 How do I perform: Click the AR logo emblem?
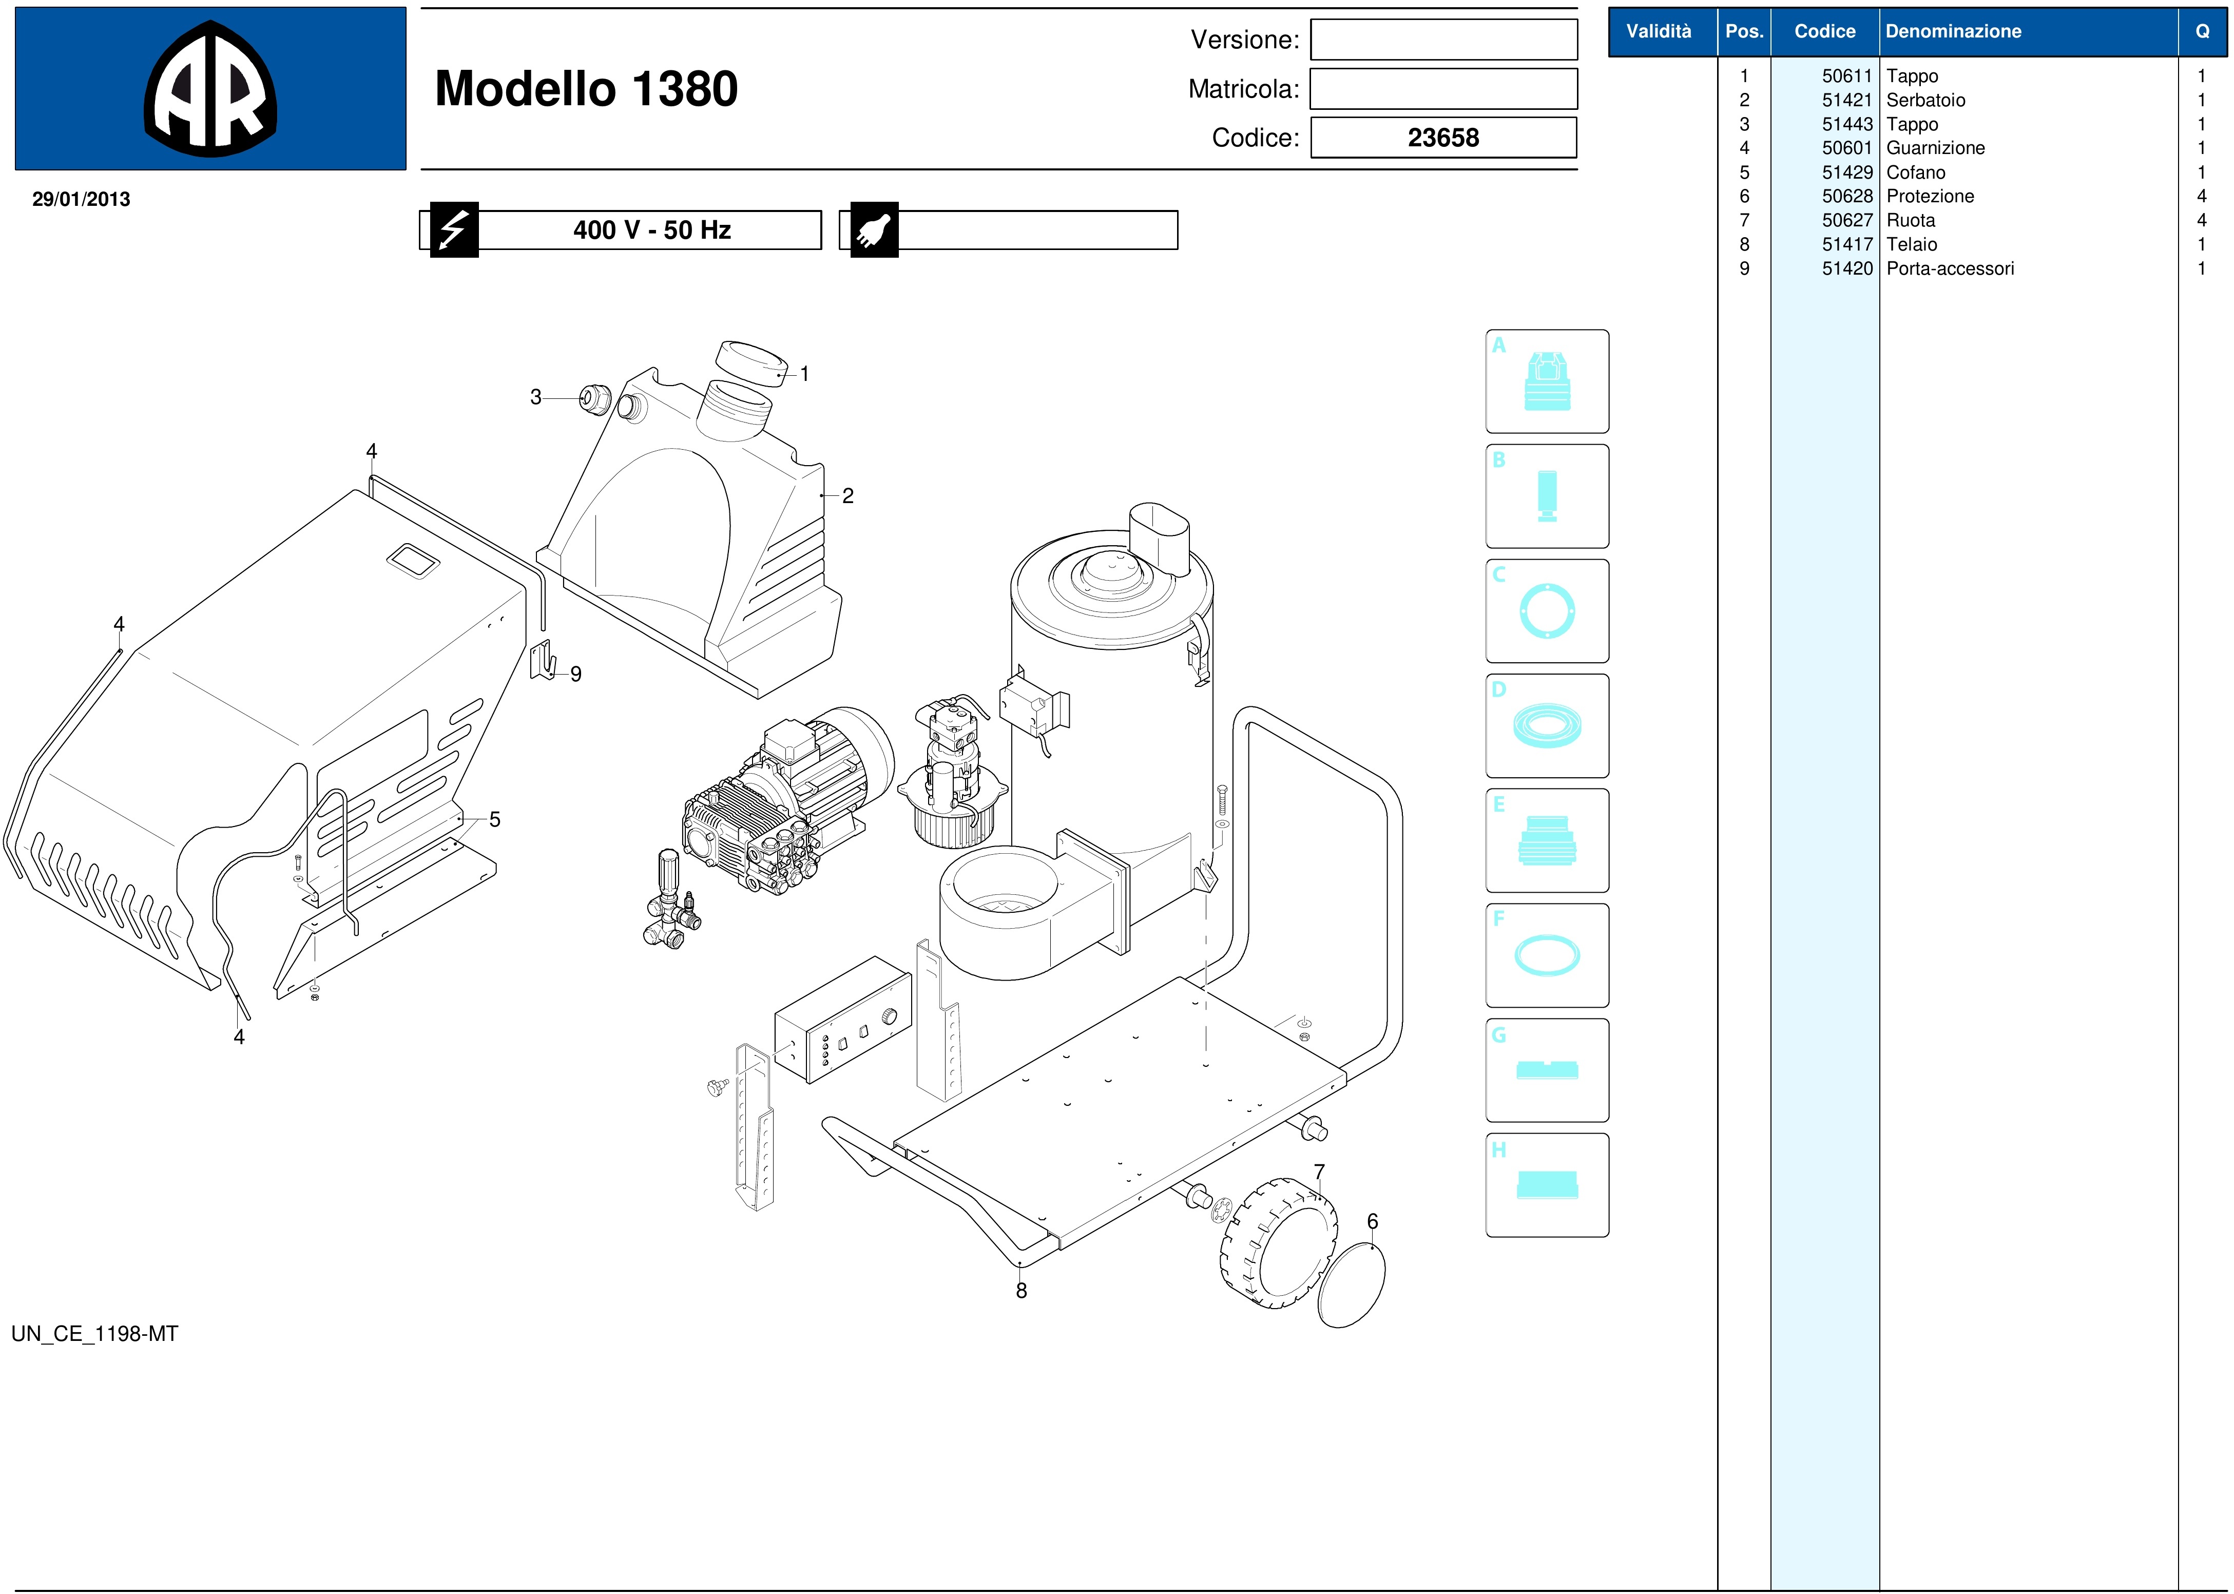click(x=210, y=89)
